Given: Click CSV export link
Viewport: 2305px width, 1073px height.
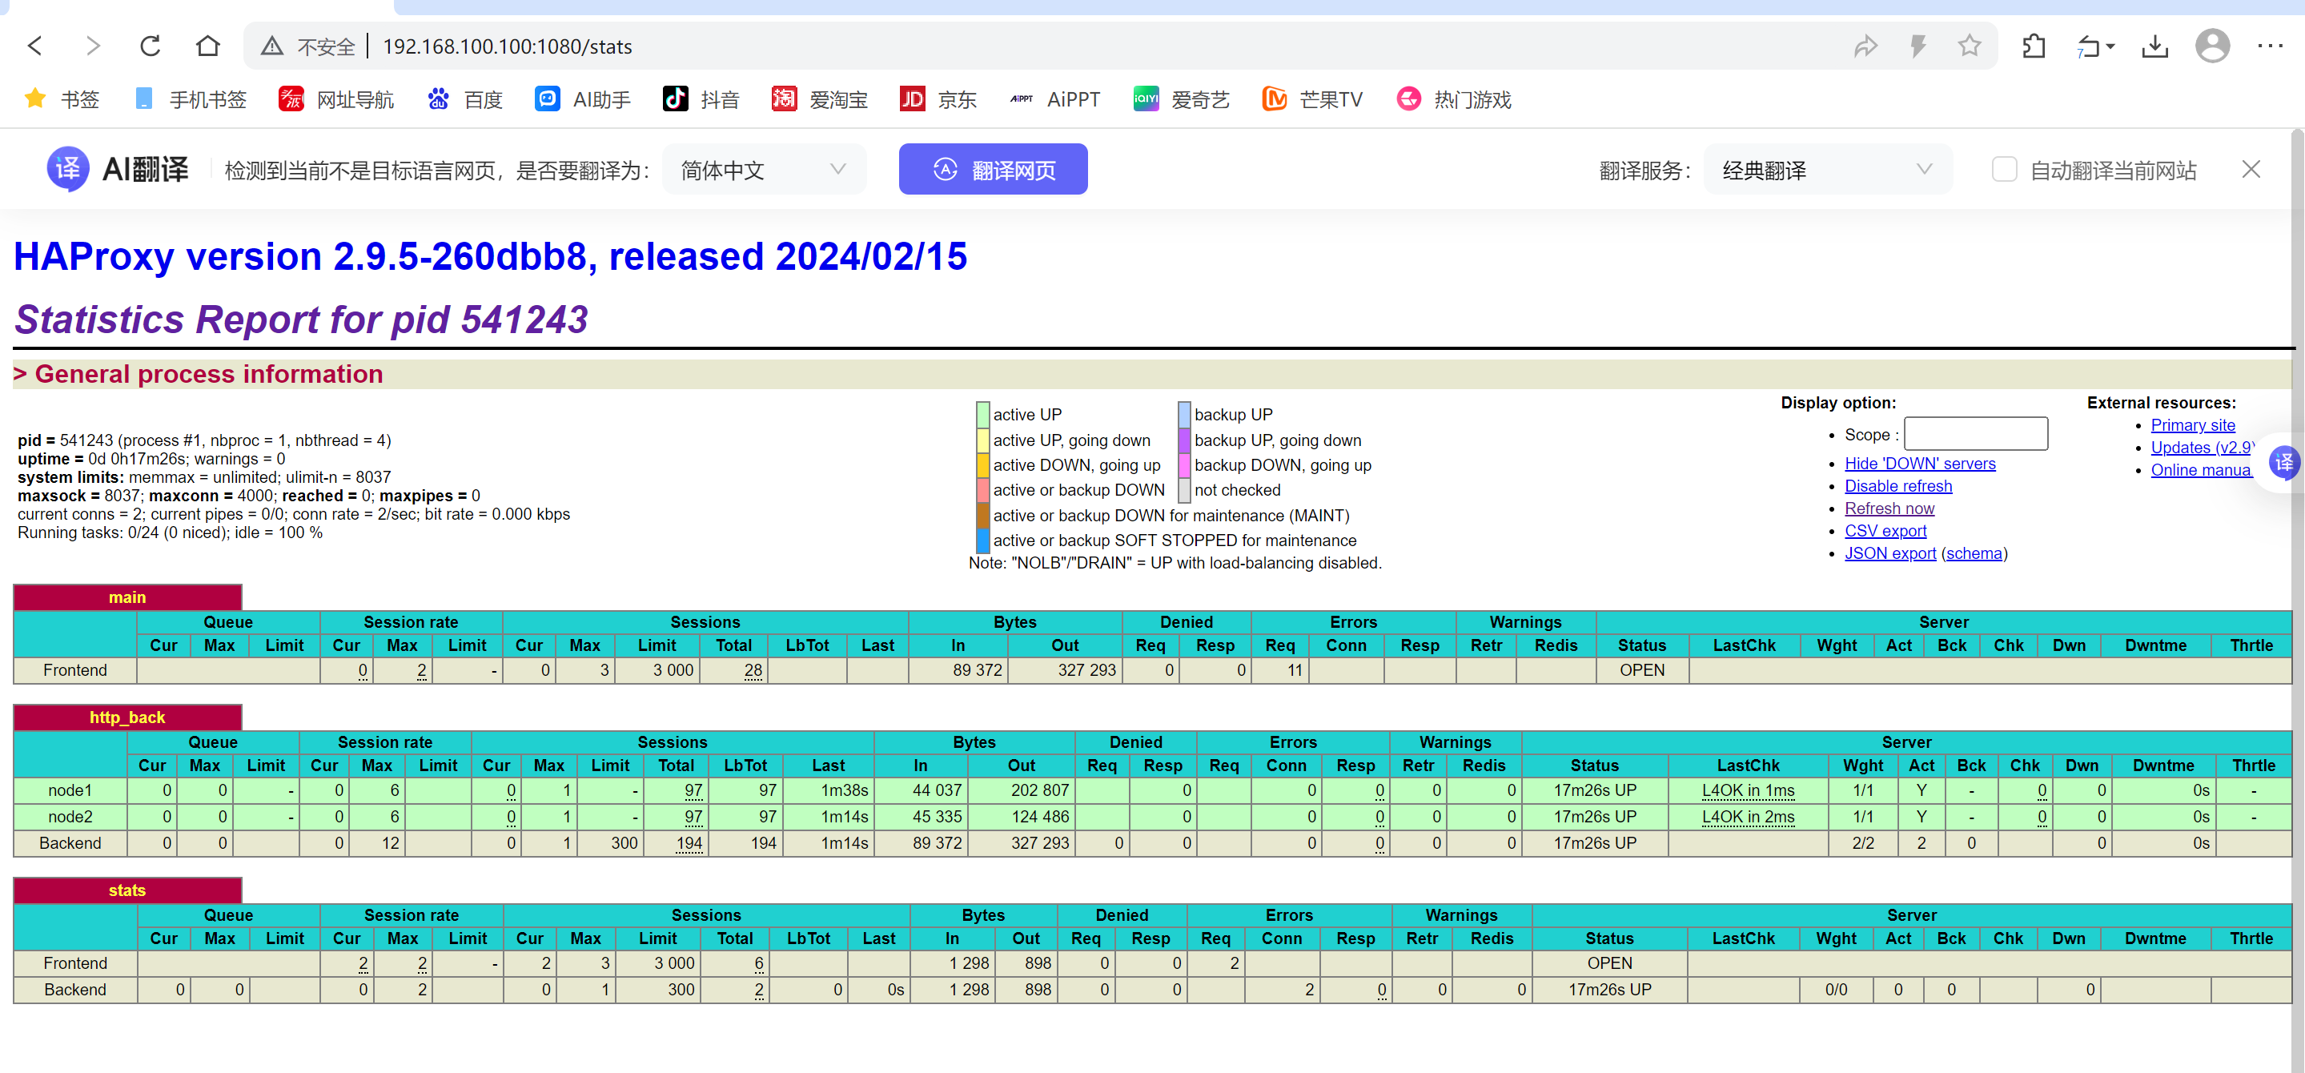Looking at the screenshot, I should tap(1885, 531).
